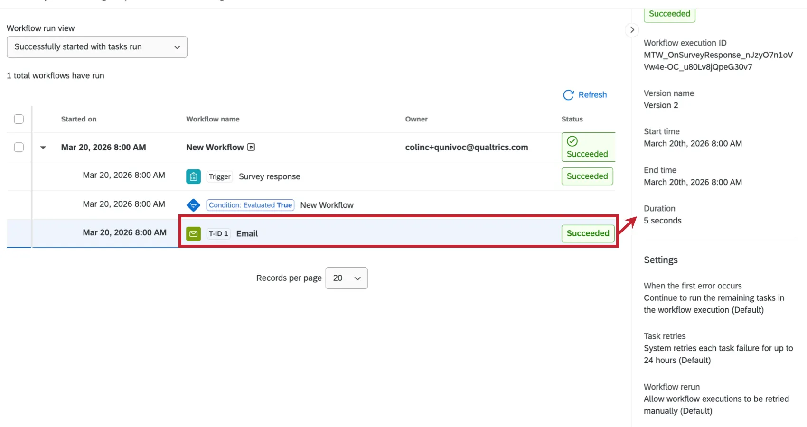Click the Condition: Evaluated True badge
Viewport: 807px width, 427px height.
click(250, 205)
